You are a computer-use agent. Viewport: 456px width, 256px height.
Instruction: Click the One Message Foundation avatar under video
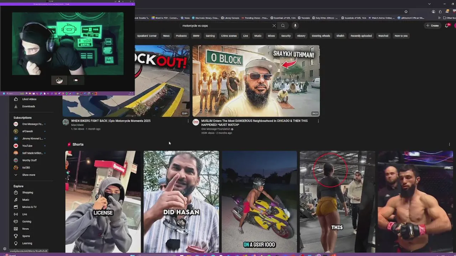(196, 122)
